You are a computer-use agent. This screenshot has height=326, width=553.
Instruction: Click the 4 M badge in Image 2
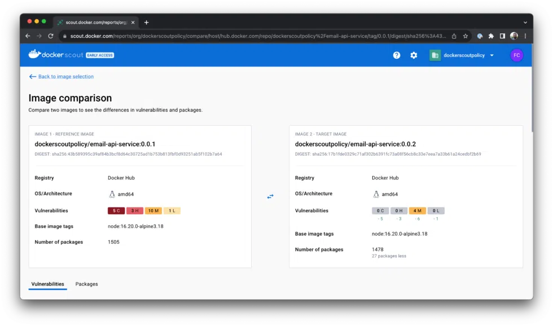click(418, 211)
